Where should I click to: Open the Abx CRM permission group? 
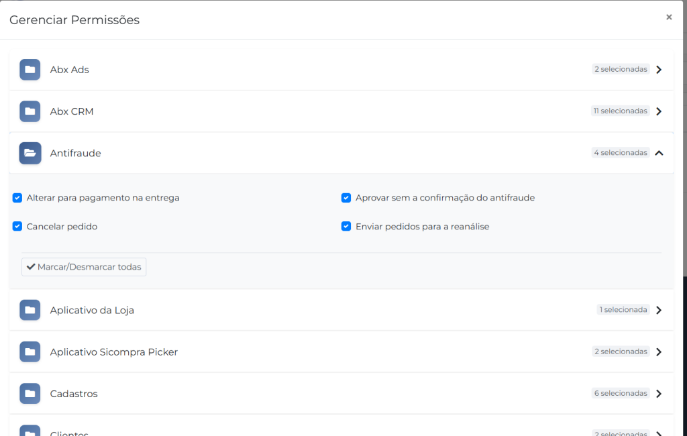coord(72,111)
